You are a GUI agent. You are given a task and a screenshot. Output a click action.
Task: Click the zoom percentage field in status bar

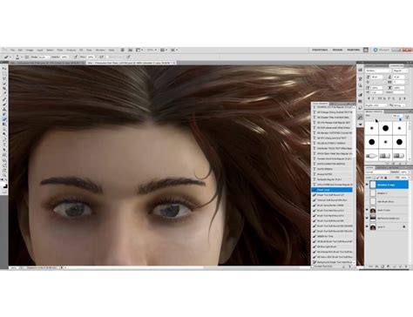pyautogui.click(x=14, y=267)
